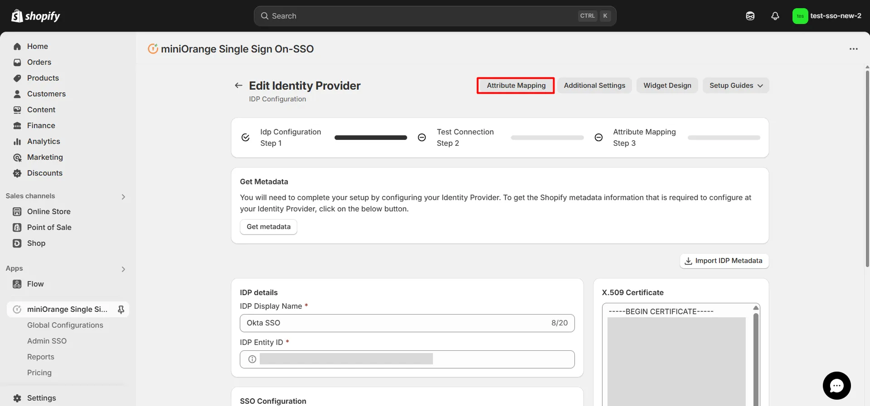Open the app's three-dot menu

click(854, 49)
